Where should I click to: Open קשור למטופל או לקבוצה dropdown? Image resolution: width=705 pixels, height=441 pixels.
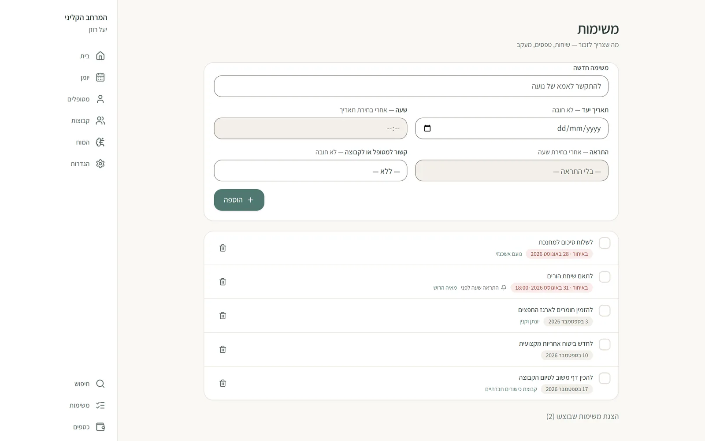[311, 171]
